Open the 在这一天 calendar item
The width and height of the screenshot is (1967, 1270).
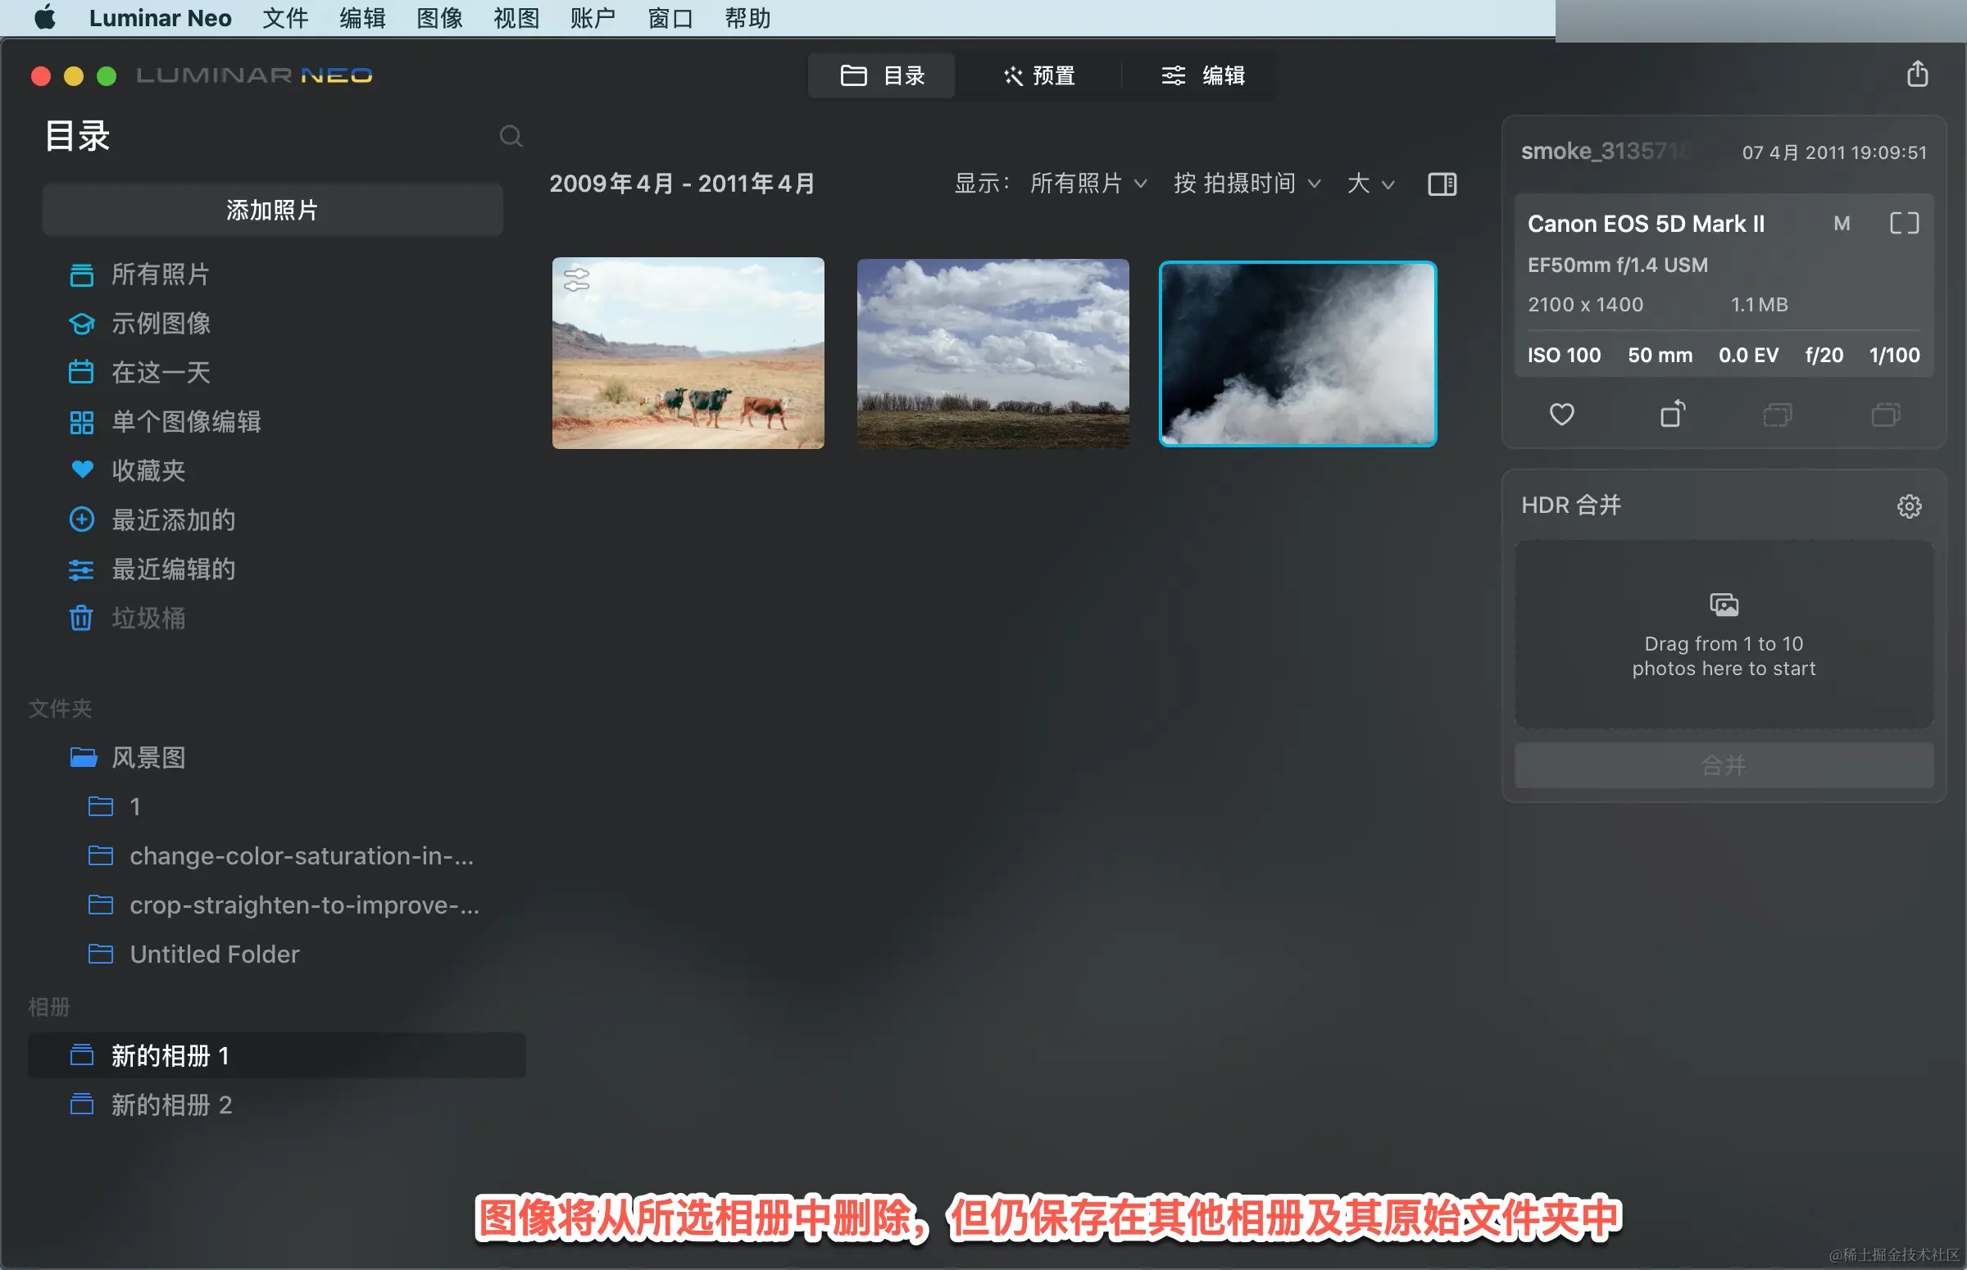tap(161, 372)
